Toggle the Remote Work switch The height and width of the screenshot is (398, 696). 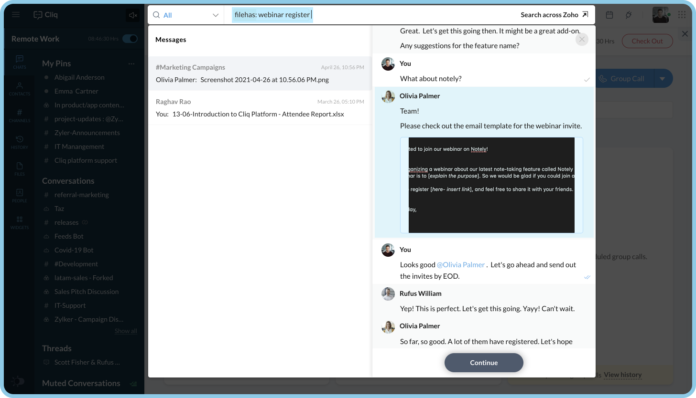[130, 39]
